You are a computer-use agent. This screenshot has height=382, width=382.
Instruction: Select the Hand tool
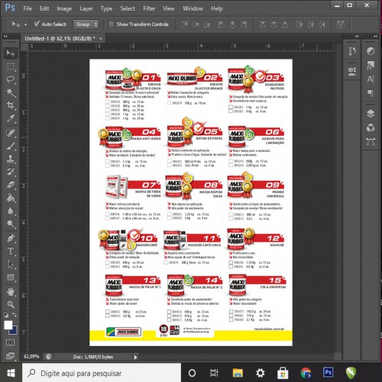tap(11, 292)
